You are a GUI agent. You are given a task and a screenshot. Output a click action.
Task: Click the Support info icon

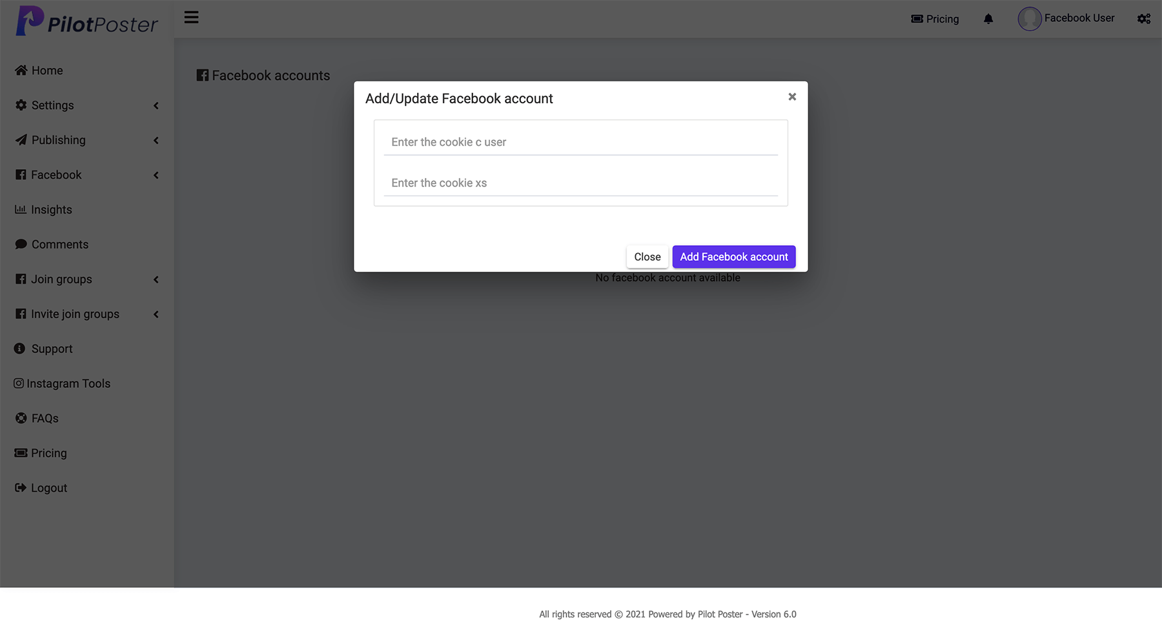click(20, 349)
